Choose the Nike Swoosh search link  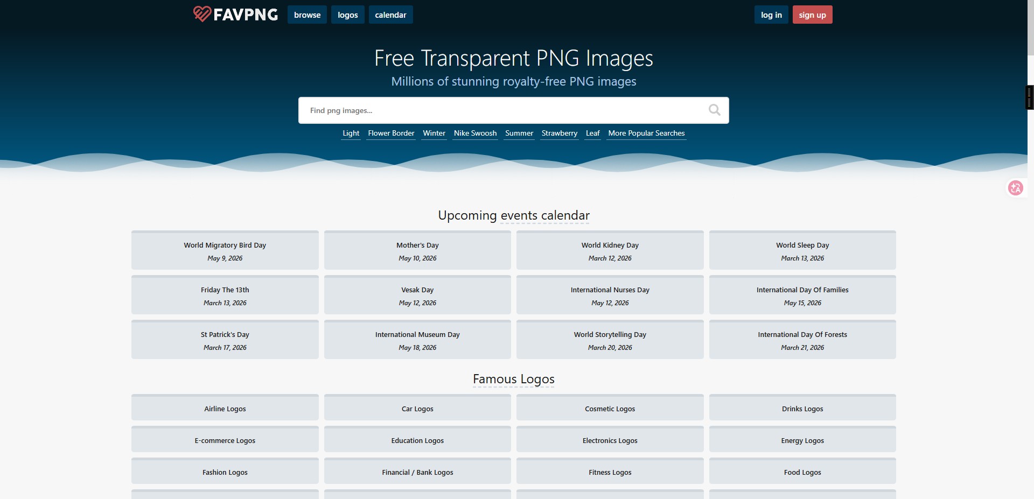click(475, 133)
